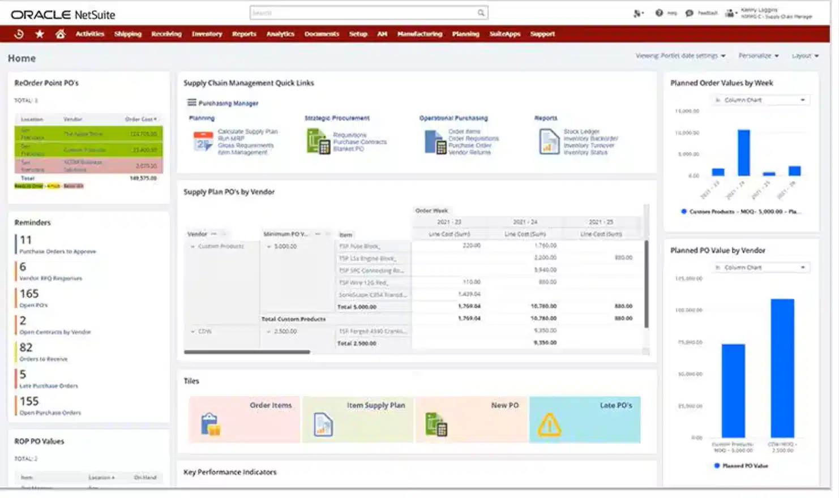The height and width of the screenshot is (498, 839).
Task: Open the Layout dropdown
Action: [x=805, y=55]
